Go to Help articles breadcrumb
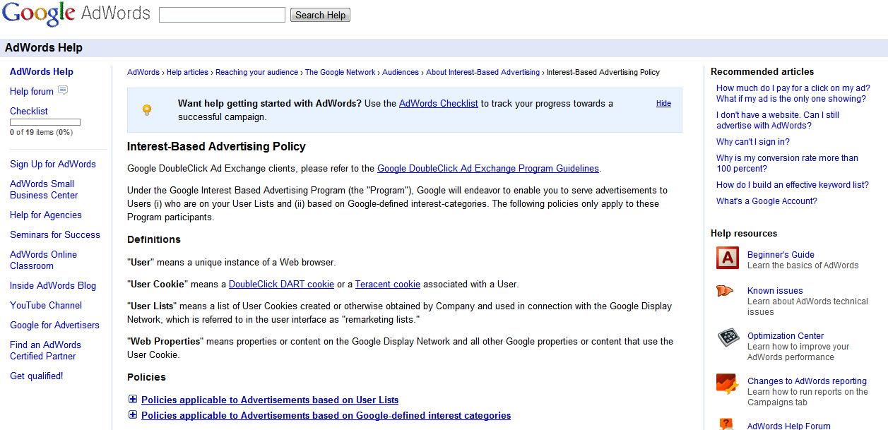The image size is (888, 430). pos(187,72)
